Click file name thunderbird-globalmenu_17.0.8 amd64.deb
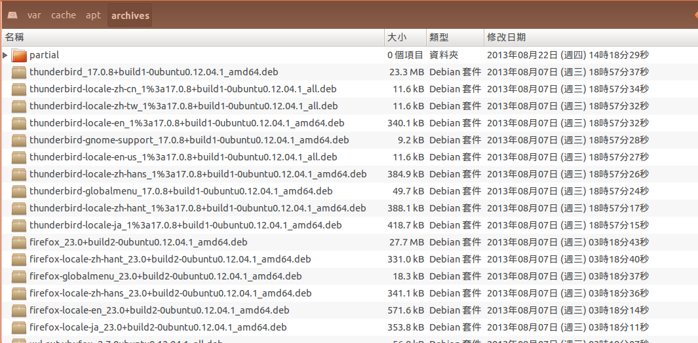Viewport: 698px width, 343px height. 181,191
